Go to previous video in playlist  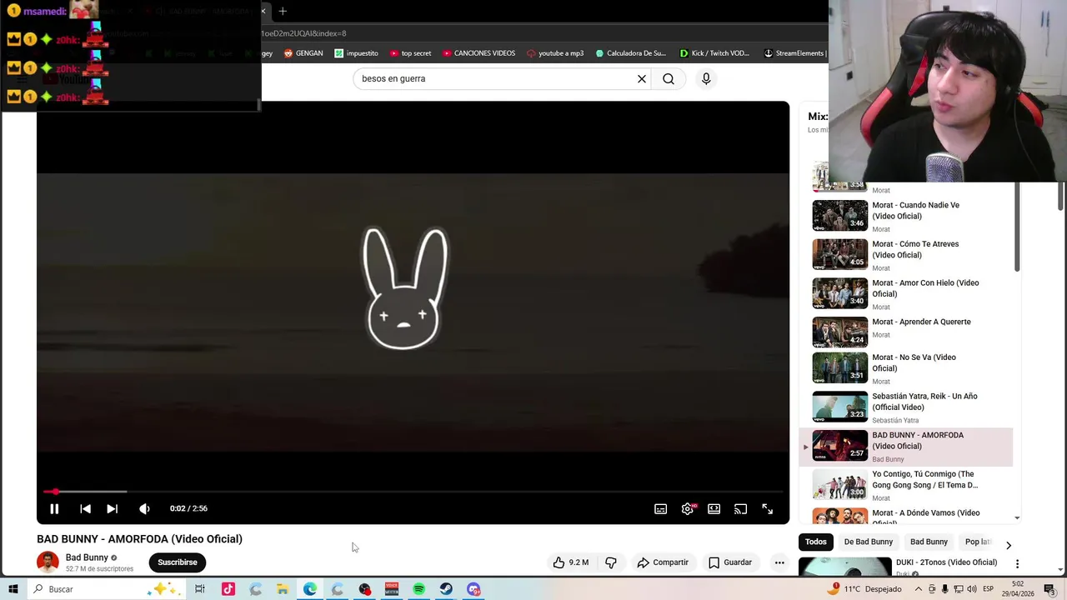click(x=85, y=508)
